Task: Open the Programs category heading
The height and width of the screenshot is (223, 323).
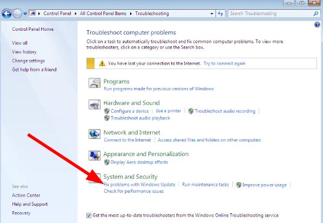Action: pyautogui.click(x=116, y=82)
